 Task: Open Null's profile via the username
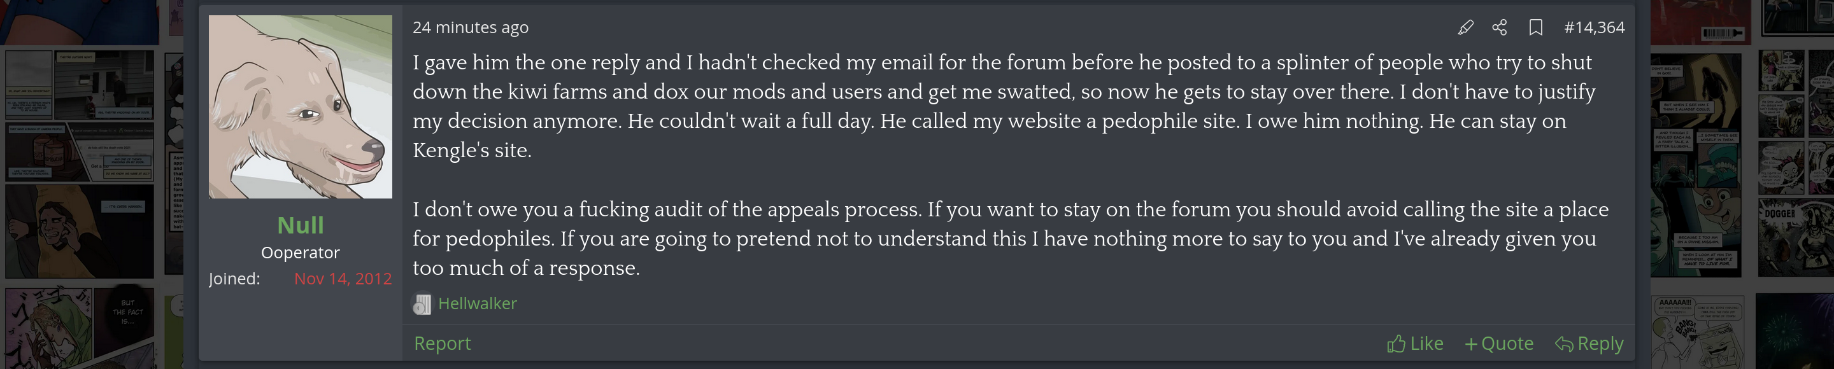300,225
